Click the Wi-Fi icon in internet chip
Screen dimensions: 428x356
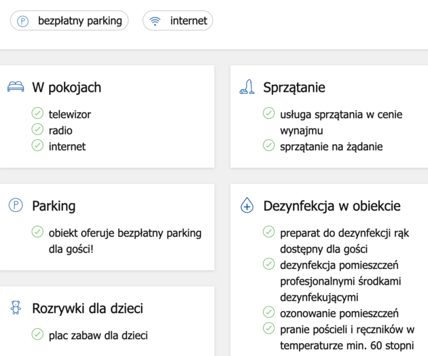click(x=156, y=21)
